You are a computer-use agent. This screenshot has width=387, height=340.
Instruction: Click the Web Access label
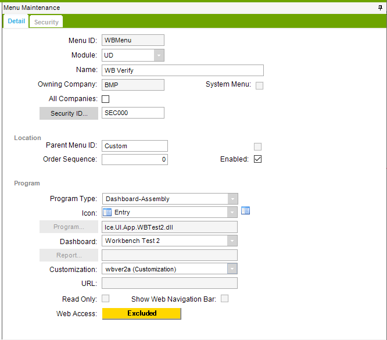tap(77, 314)
